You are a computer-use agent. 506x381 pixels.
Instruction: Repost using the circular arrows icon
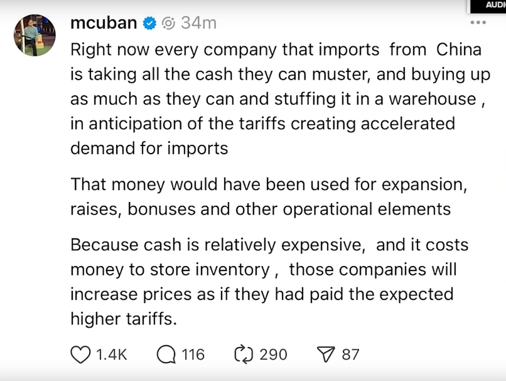pos(244,355)
